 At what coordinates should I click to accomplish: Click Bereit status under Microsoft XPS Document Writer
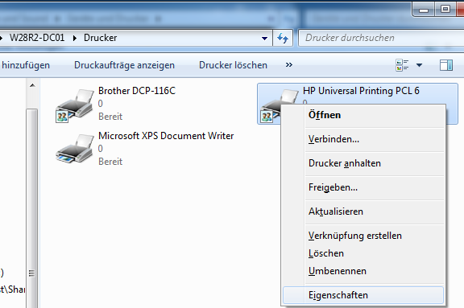110,162
